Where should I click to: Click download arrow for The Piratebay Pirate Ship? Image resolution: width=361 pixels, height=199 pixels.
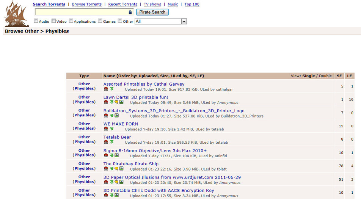(111, 169)
